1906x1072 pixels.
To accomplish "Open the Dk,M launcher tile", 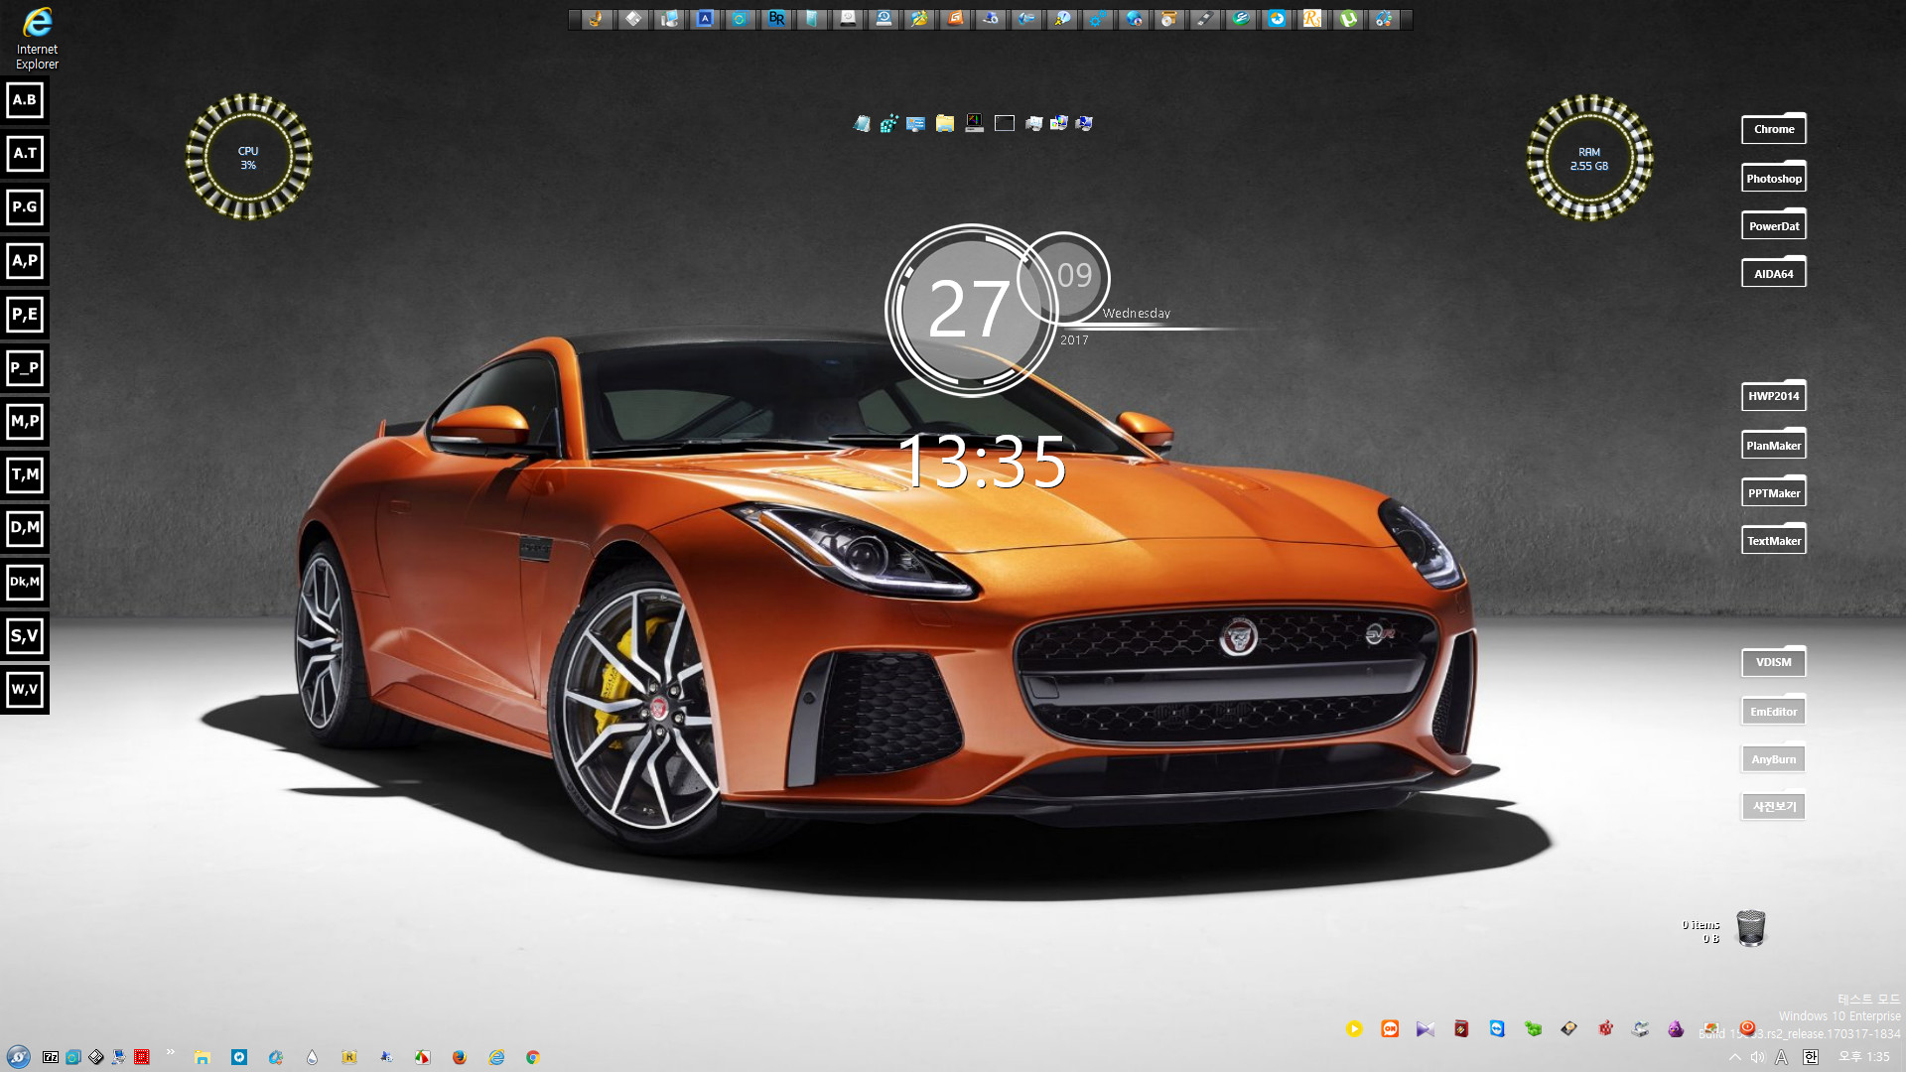I will pyautogui.click(x=25, y=582).
